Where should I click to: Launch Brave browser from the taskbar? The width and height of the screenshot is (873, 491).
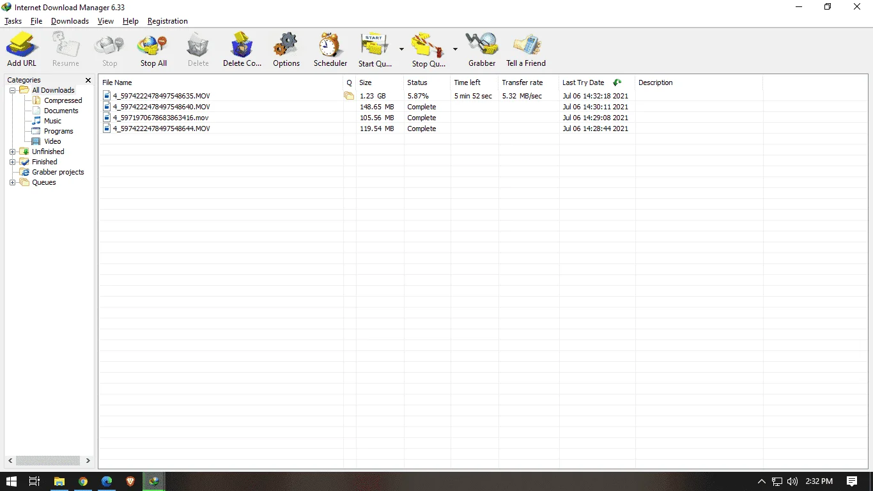[x=130, y=481]
